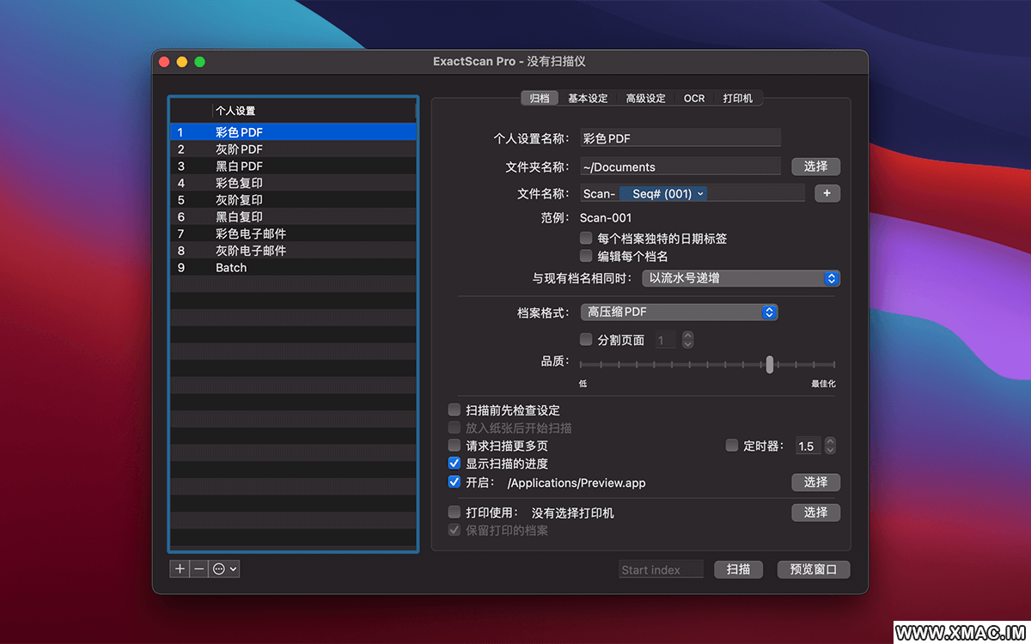Enable the 定时器 checkbox
The height and width of the screenshot is (644, 1031).
click(x=732, y=446)
